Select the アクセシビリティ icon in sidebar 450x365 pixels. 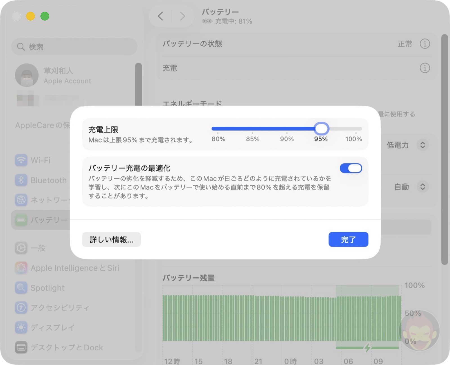pos(21,307)
